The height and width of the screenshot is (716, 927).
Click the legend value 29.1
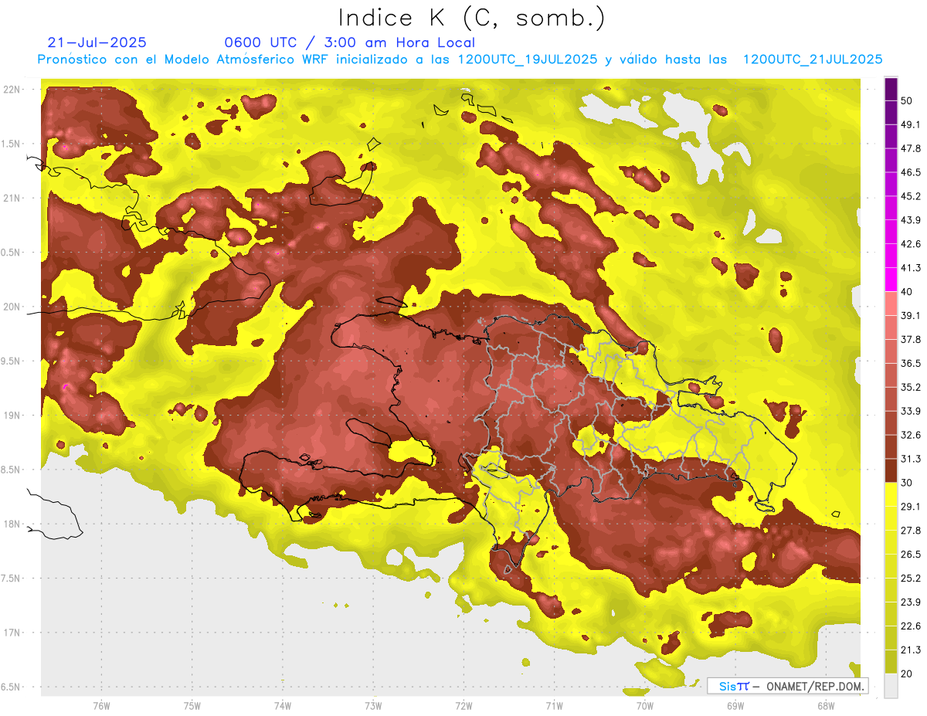[x=912, y=507]
